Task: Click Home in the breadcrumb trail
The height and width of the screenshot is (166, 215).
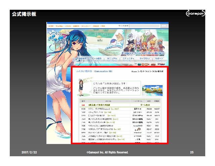Action: coord(134,71)
